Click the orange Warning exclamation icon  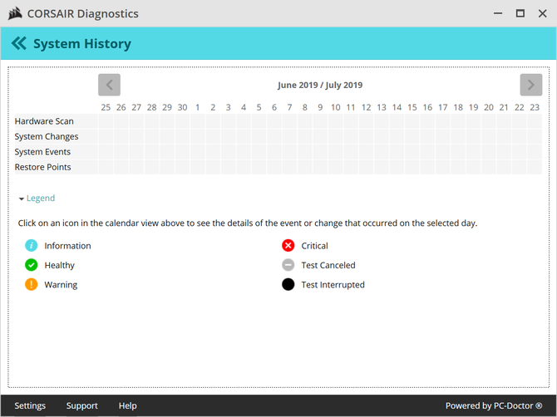[32, 284]
